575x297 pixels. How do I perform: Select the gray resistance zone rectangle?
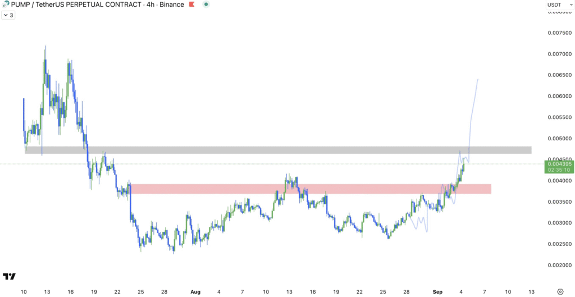point(278,150)
